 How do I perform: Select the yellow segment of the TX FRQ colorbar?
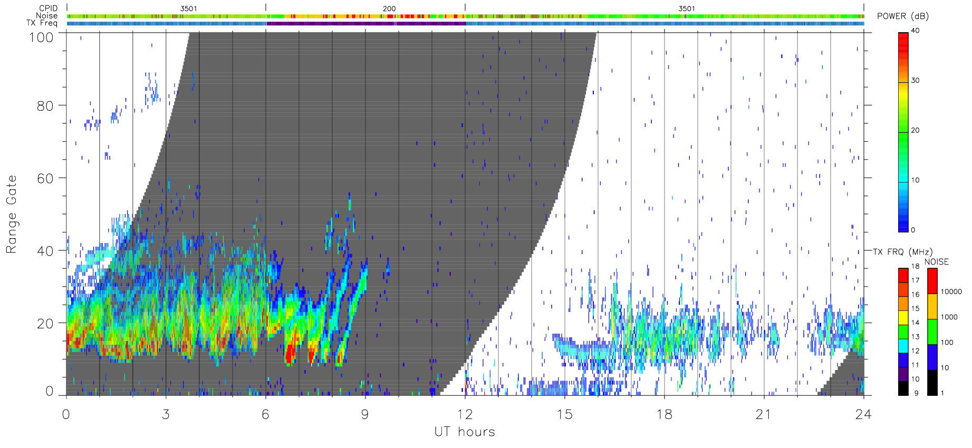903,318
